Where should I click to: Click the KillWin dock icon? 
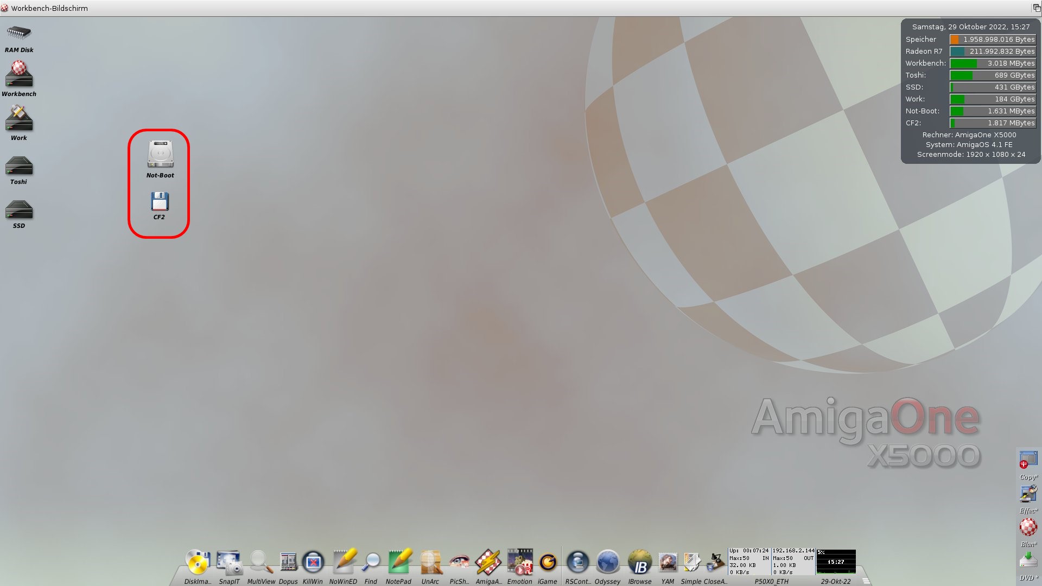313,562
